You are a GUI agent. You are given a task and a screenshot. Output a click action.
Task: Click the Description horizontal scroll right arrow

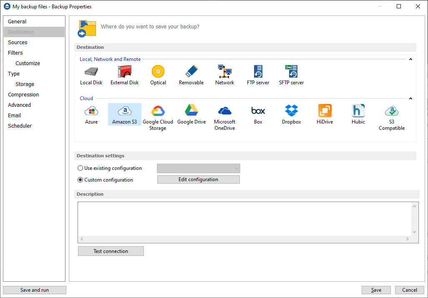408,239
